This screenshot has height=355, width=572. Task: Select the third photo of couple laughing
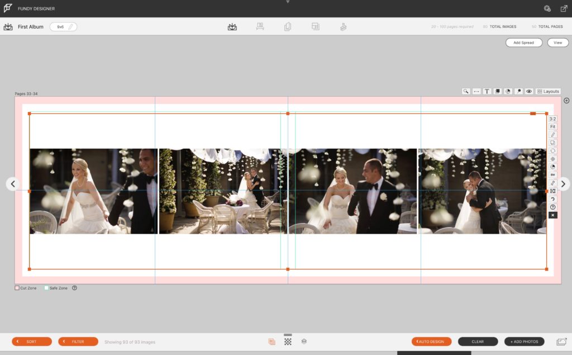353,191
